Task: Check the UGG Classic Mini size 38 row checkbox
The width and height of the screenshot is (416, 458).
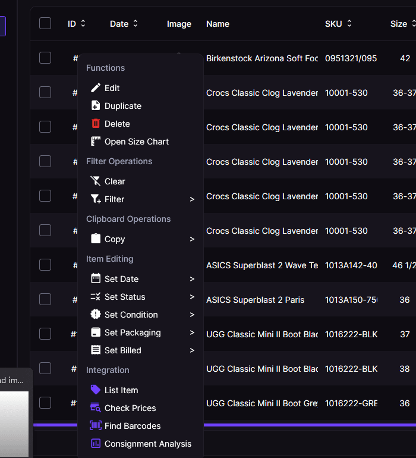Action: [x=45, y=368]
